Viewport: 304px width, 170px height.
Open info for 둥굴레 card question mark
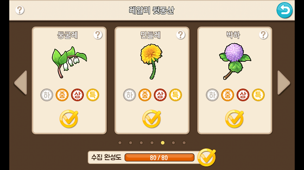point(98,35)
